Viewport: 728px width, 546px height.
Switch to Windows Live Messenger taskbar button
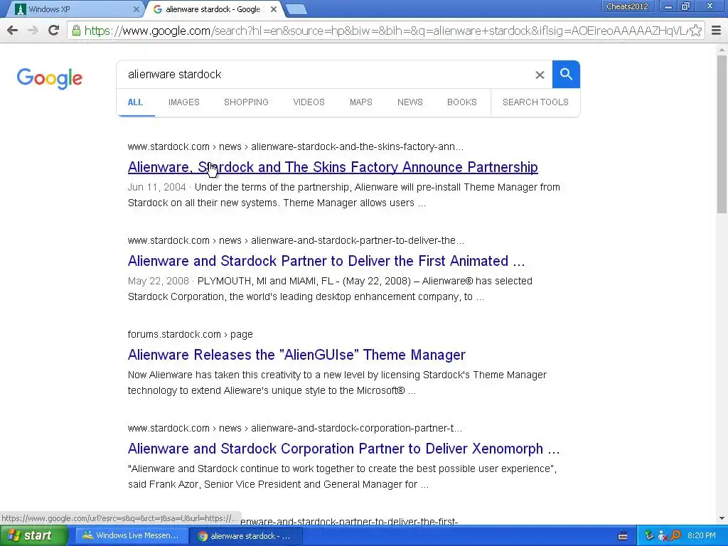pyautogui.click(x=132, y=536)
